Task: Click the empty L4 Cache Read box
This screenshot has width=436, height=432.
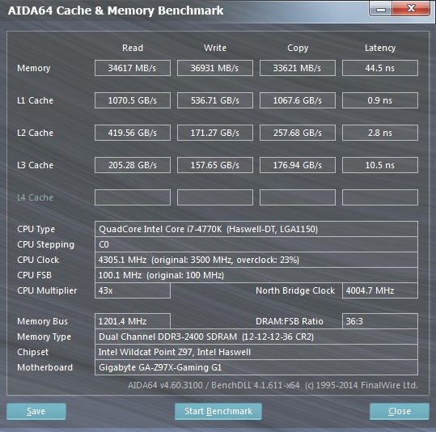Action: 133,197
